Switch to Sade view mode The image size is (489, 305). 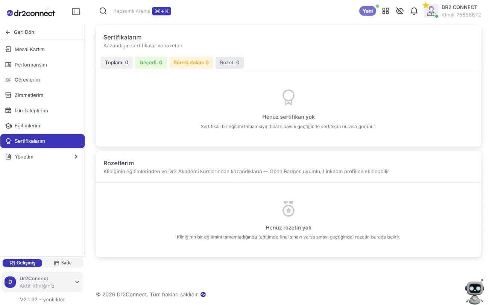pos(63,263)
